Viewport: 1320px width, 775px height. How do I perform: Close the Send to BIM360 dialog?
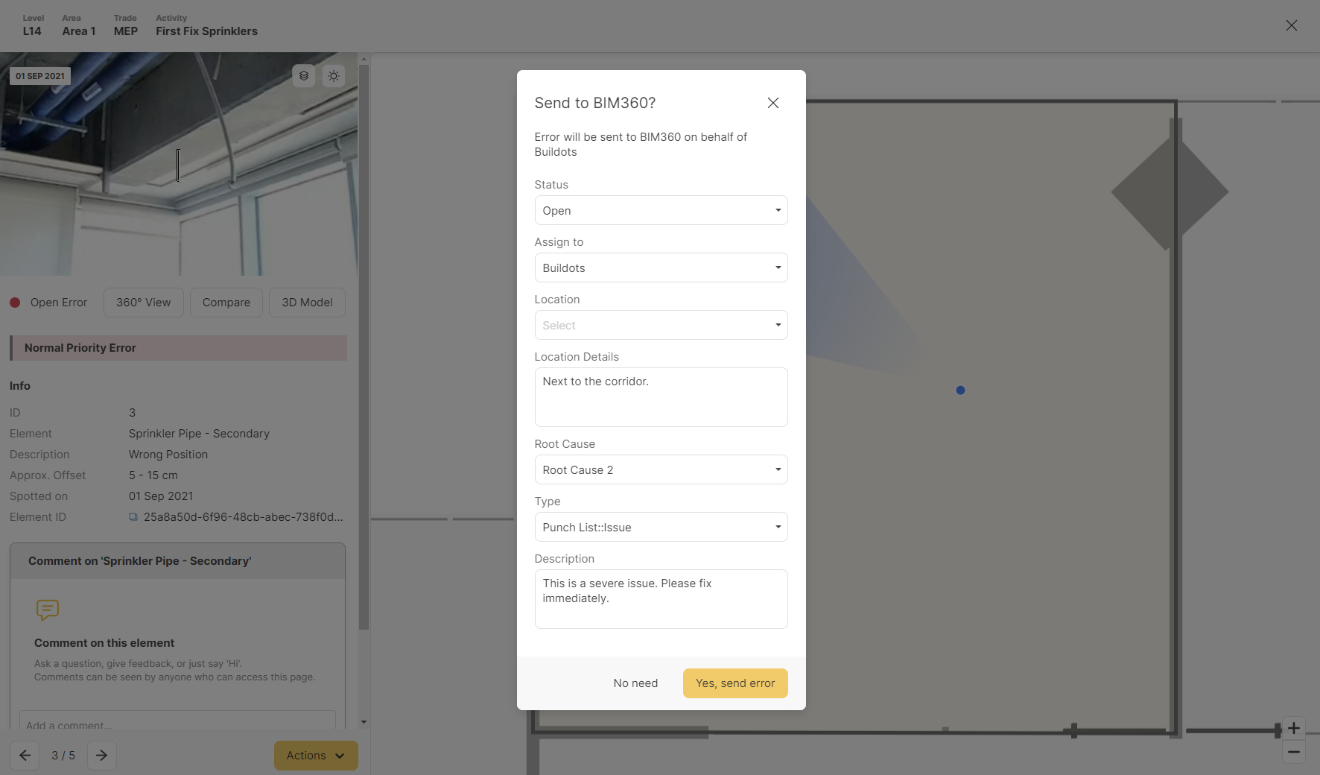tap(773, 103)
